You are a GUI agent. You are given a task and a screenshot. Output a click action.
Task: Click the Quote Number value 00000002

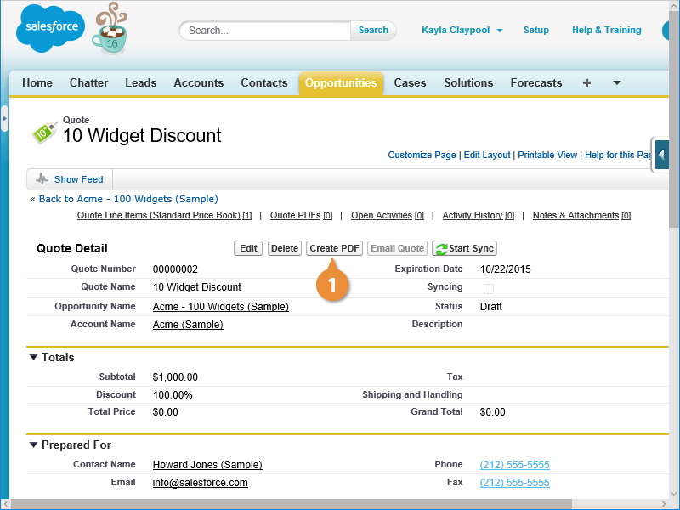click(175, 269)
